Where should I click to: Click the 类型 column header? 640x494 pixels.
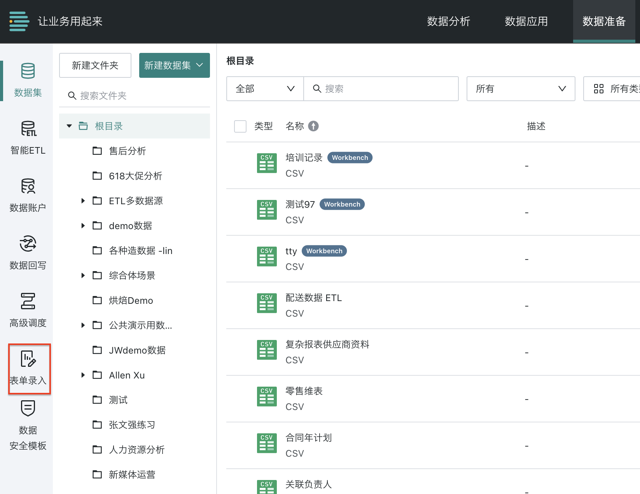pyautogui.click(x=264, y=126)
